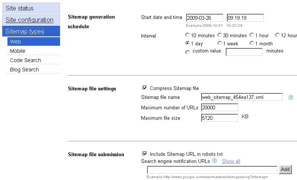This screenshot has width=297, height=180.
Task: Expand the Sitemap types section
Action: (x=31, y=31)
